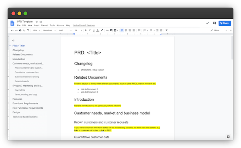Viewport: 241px width, 148px height.
Task: Open the comment history
Action: [214, 23]
